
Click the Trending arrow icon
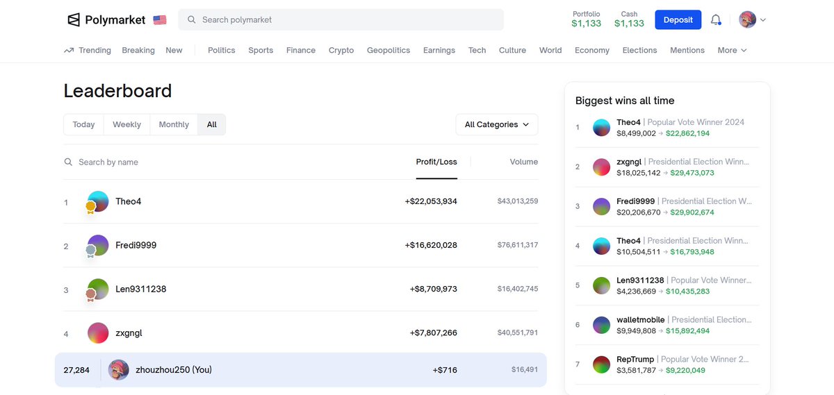click(x=69, y=50)
